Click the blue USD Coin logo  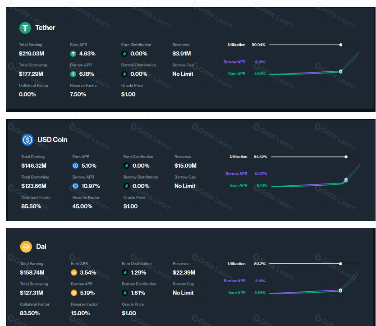point(28,140)
